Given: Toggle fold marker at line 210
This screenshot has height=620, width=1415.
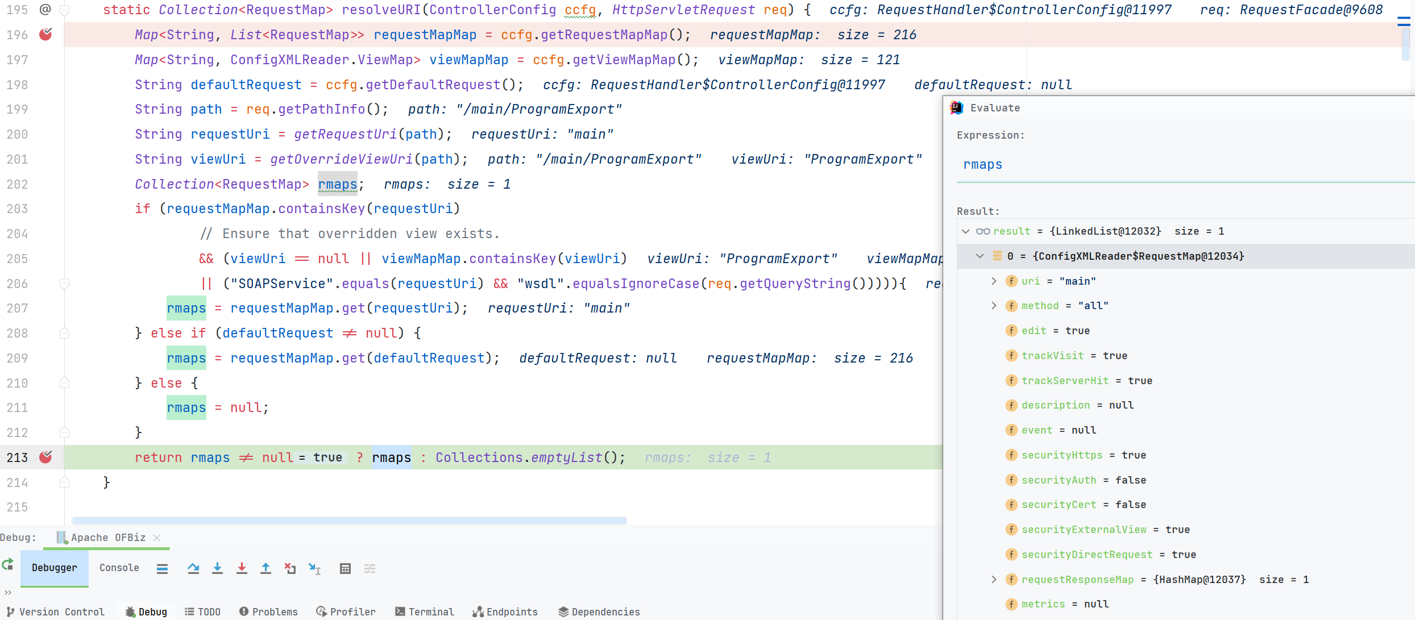Looking at the screenshot, I should 64,382.
